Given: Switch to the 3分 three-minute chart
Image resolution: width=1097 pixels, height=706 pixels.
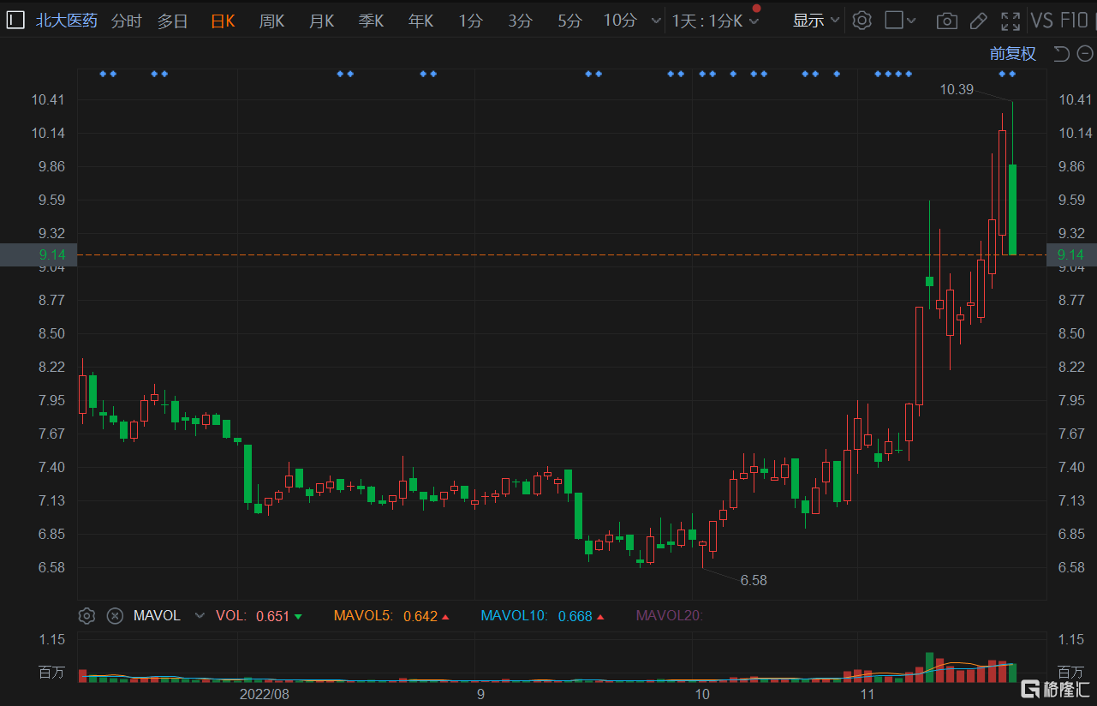Looking at the screenshot, I should (x=520, y=21).
